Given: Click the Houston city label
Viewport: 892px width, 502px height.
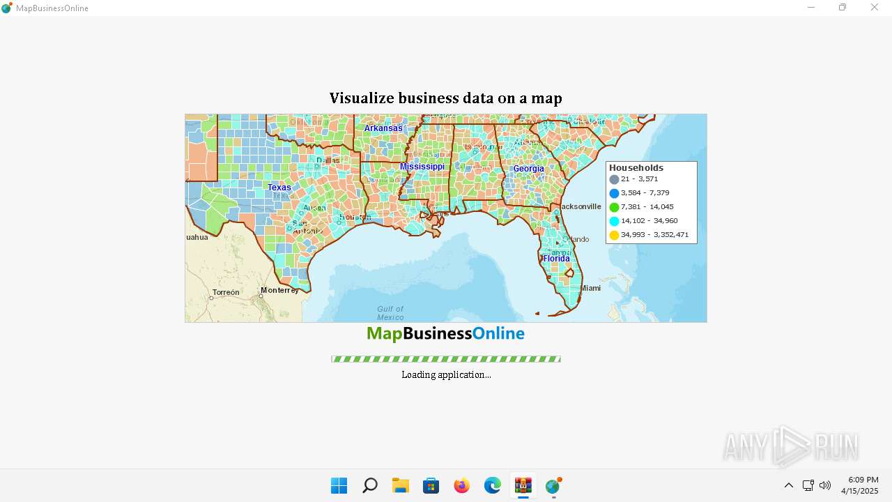Looking at the screenshot, I should click(x=355, y=217).
